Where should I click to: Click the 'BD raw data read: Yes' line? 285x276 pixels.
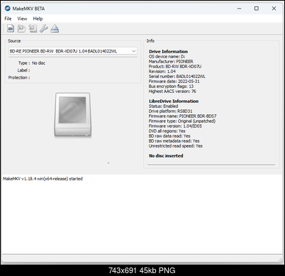[169, 136]
